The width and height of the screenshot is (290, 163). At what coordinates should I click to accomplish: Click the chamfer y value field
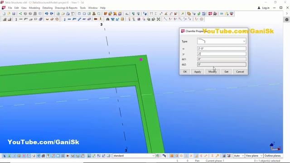222,54
